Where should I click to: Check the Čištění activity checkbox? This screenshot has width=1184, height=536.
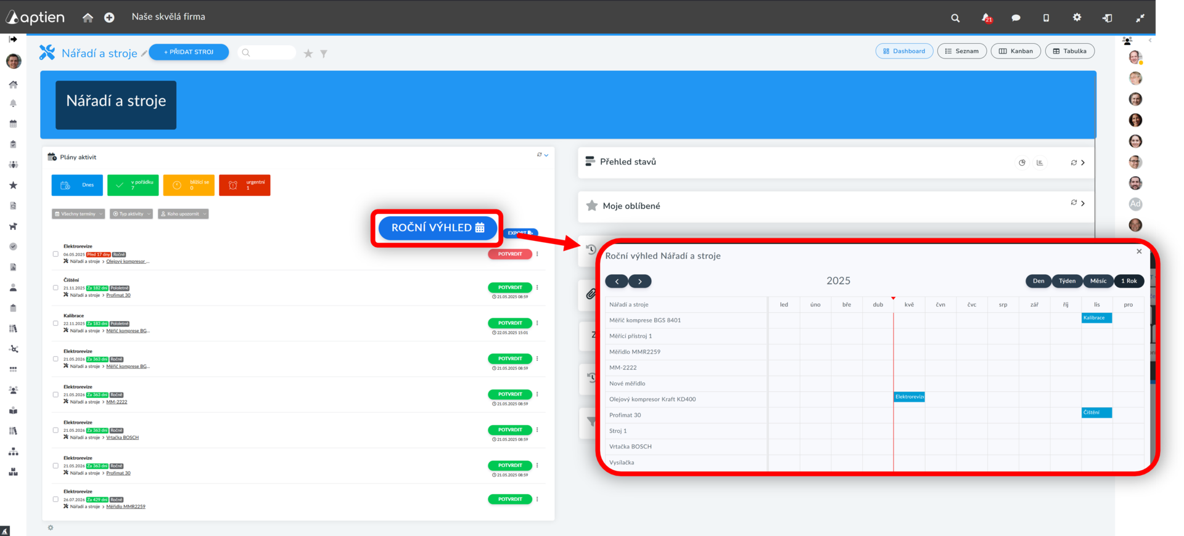coord(55,288)
